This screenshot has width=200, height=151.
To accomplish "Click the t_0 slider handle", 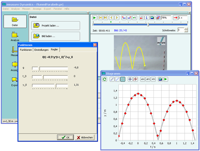I will click(x=43, y=77).
